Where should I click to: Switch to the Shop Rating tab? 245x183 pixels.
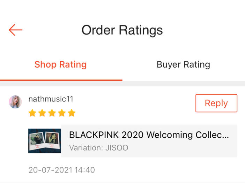pyautogui.click(x=60, y=64)
